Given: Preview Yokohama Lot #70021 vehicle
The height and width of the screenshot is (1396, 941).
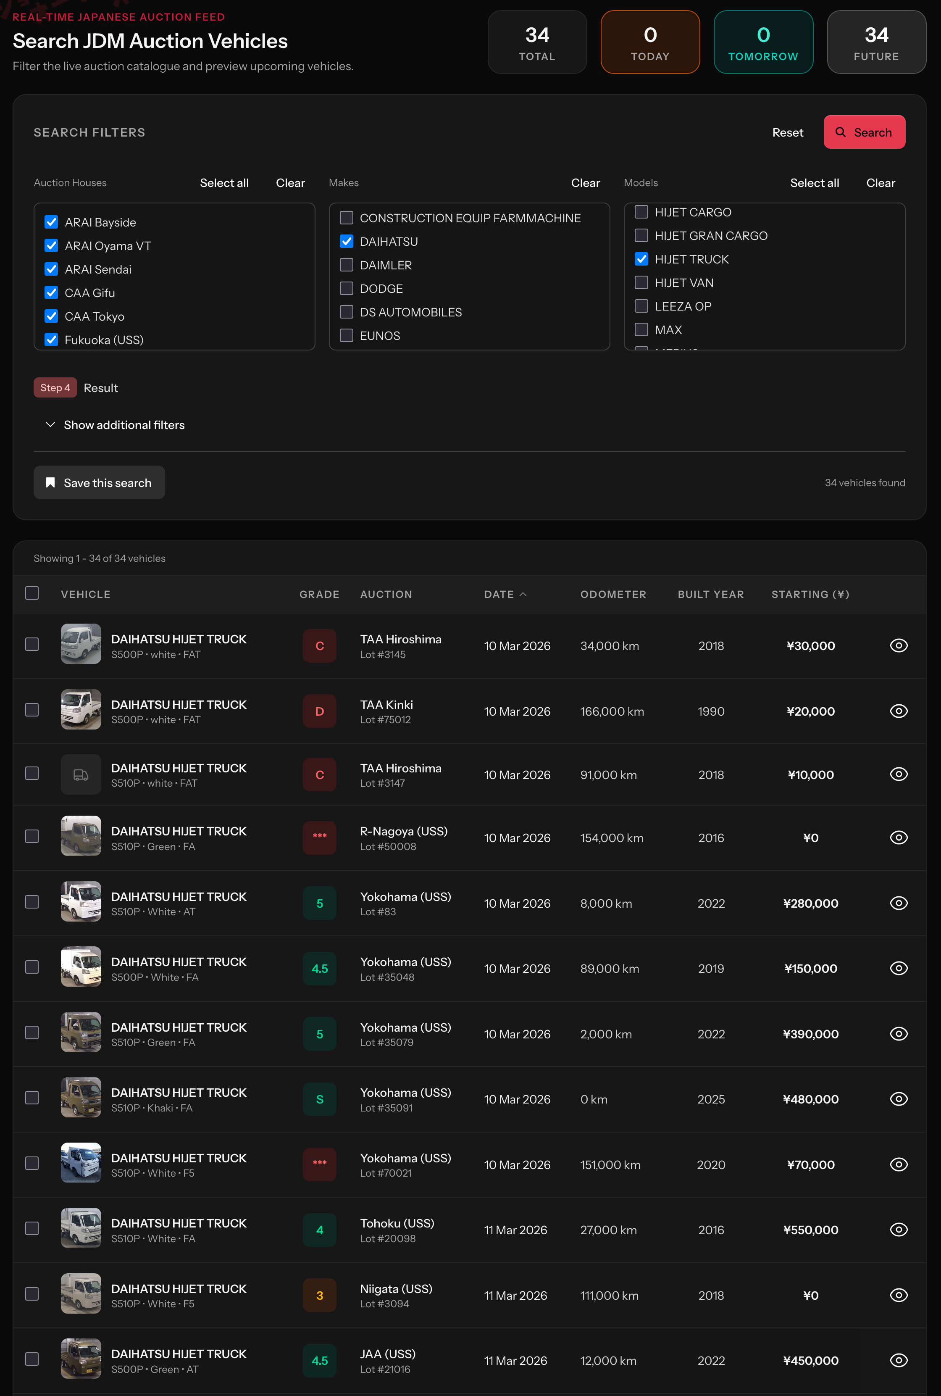Looking at the screenshot, I should coord(899,1164).
